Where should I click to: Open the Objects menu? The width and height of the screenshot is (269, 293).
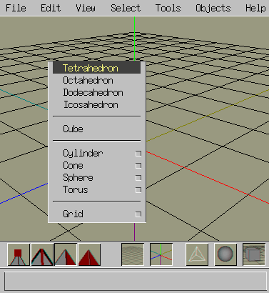point(213,8)
